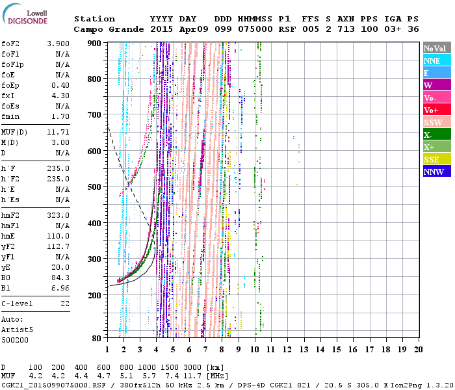Click the Campo Grande station name
This screenshot has width=455, height=390.
click(x=109, y=29)
